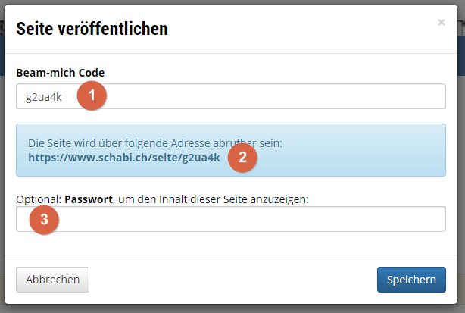Save the page with Speichern button
Image resolution: width=465 pixels, height=313 pixels.
point(411,280)
